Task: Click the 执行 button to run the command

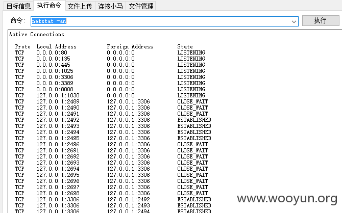Action: (x=321, y=21)
